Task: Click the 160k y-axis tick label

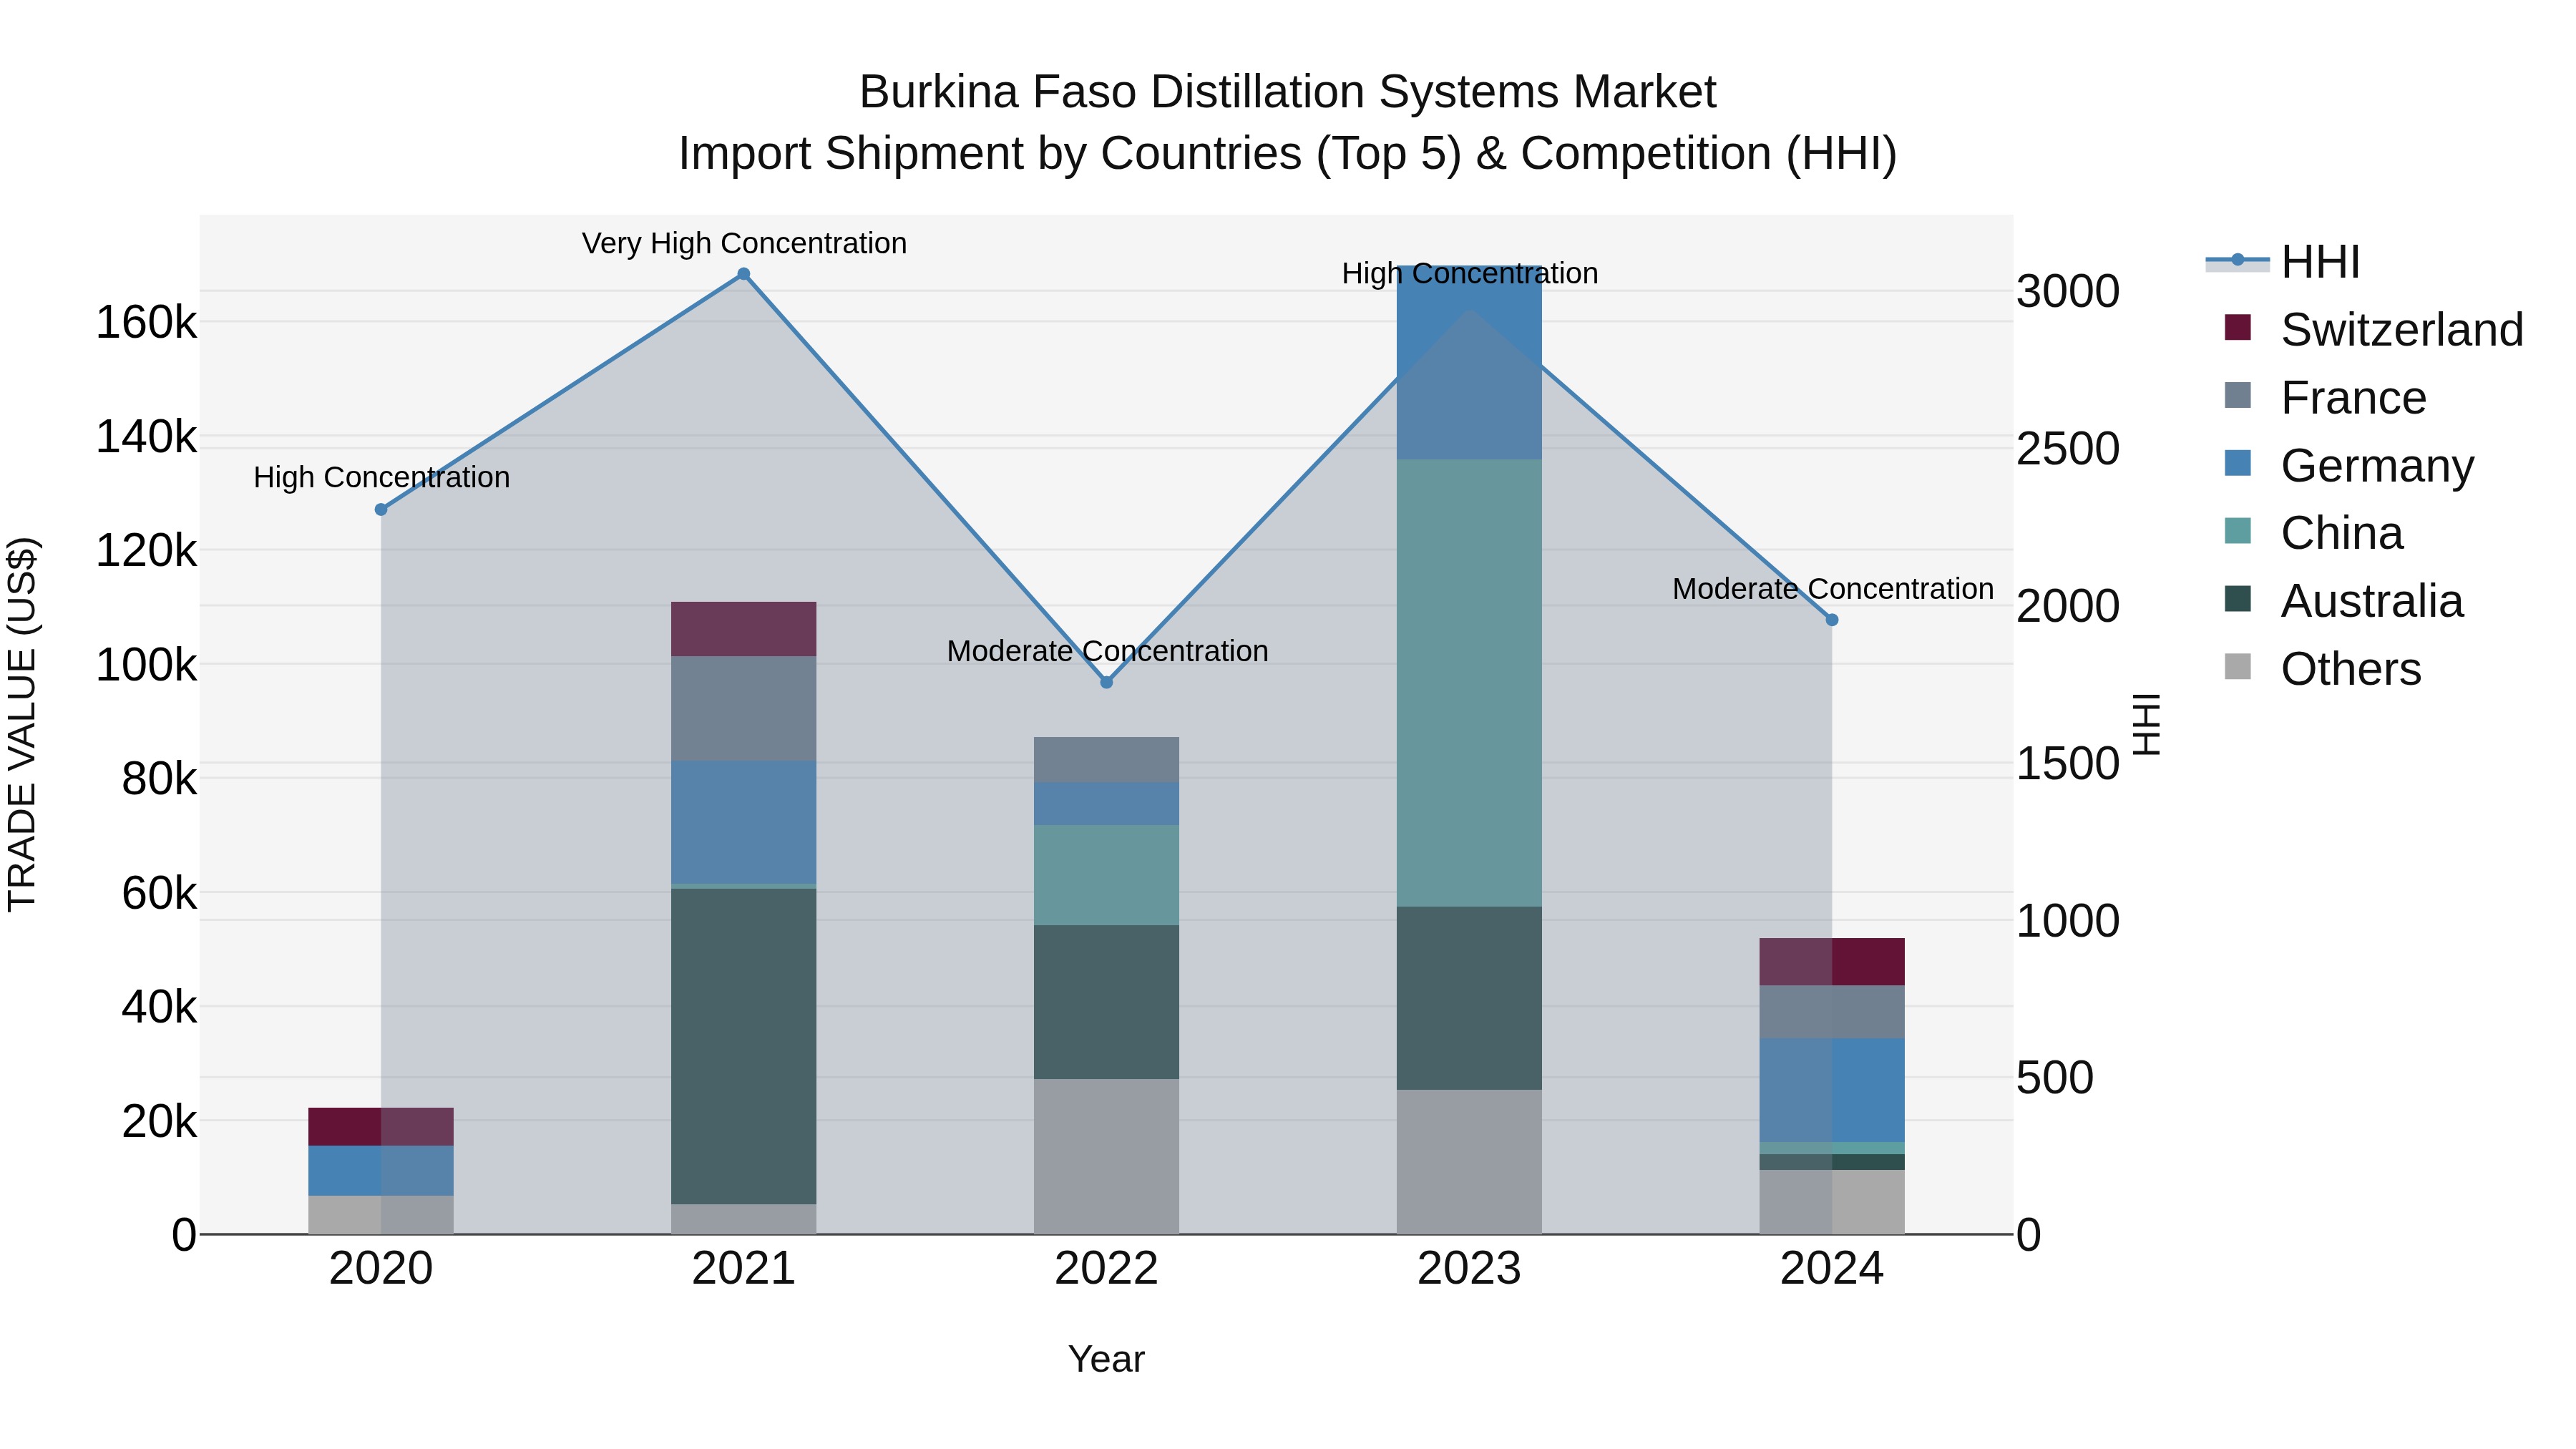Action: pyautogui.click(x=146, y=322)
